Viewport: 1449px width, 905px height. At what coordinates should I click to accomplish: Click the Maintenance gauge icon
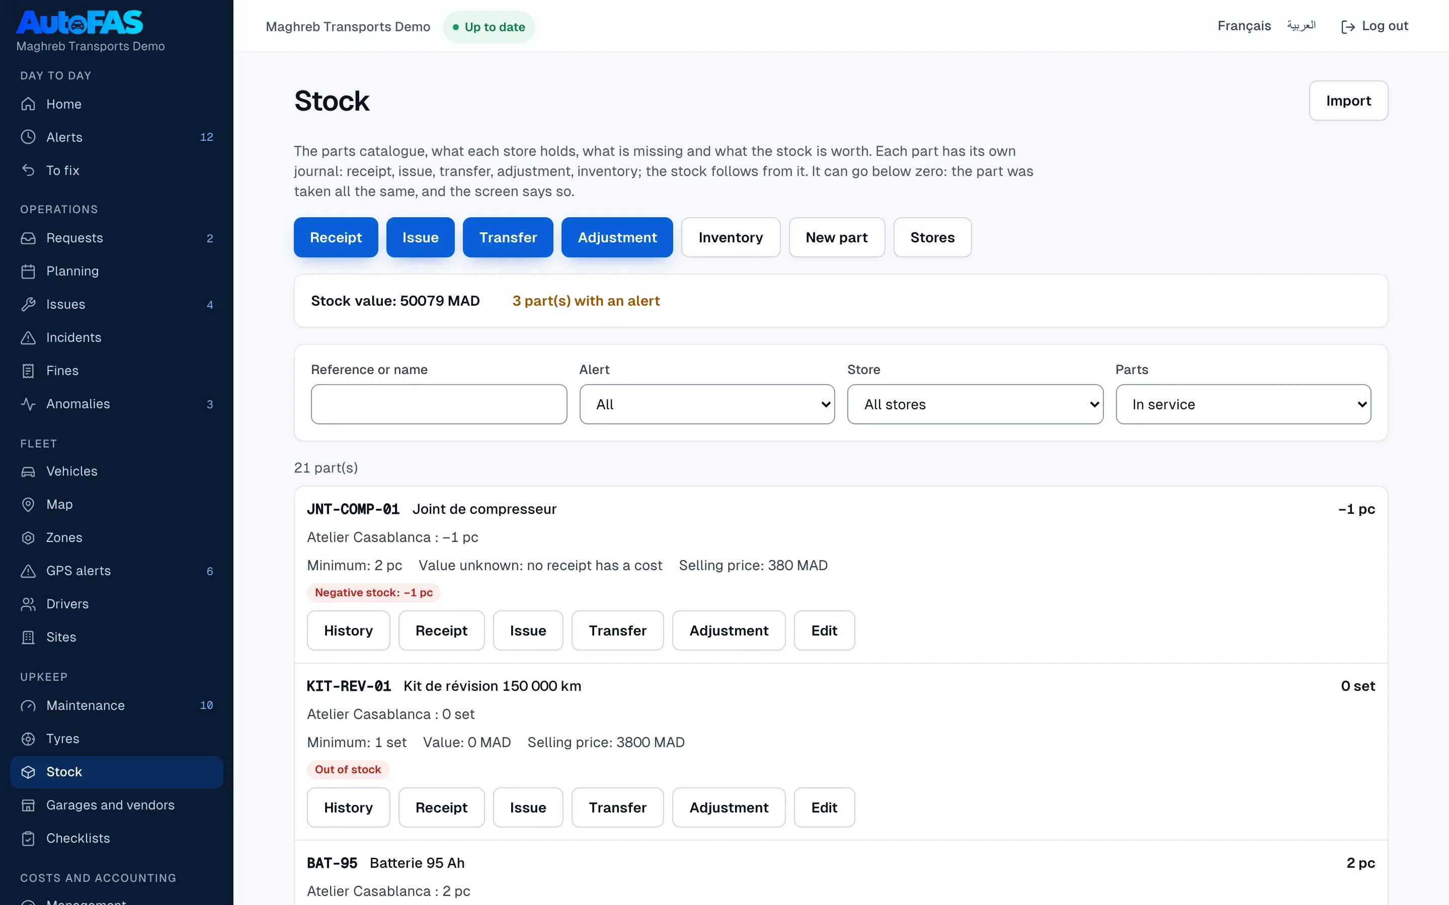[28, 706]
